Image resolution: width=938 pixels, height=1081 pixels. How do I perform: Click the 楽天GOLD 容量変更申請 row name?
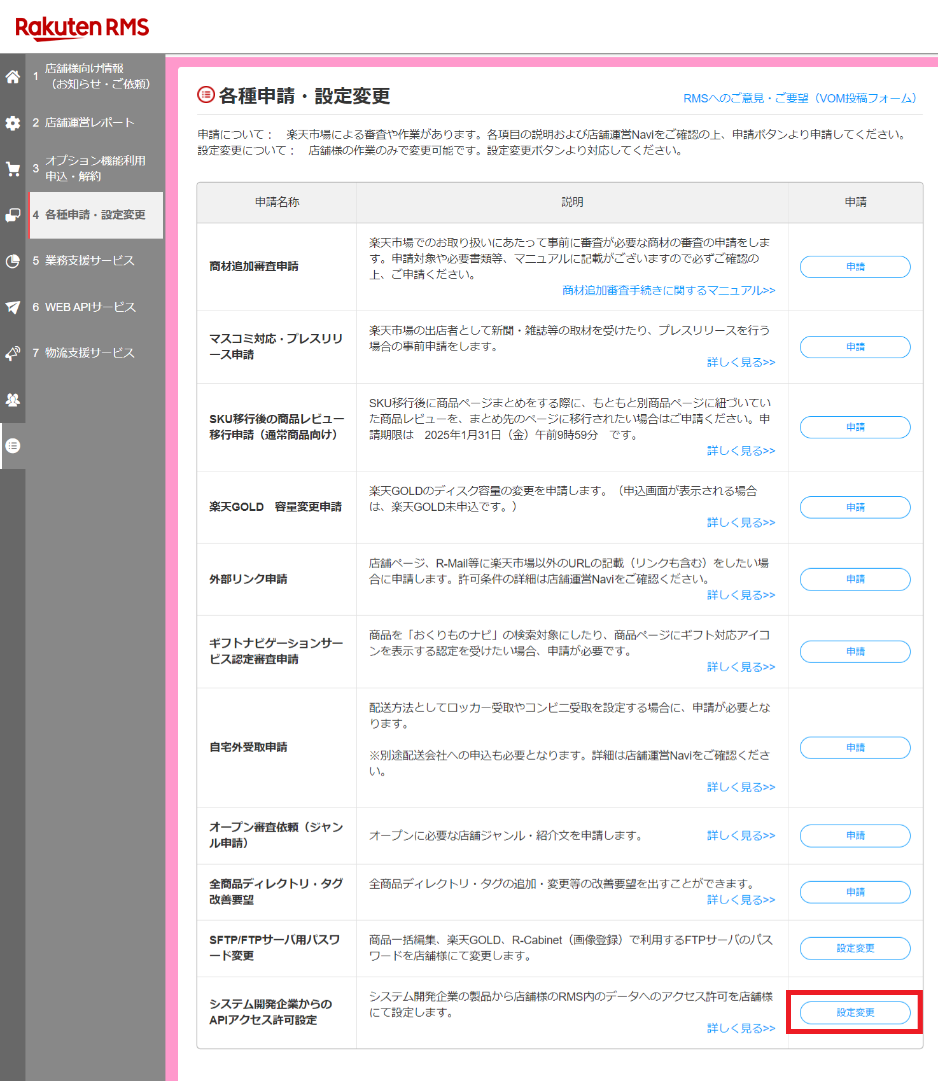[x=276, y=507]
